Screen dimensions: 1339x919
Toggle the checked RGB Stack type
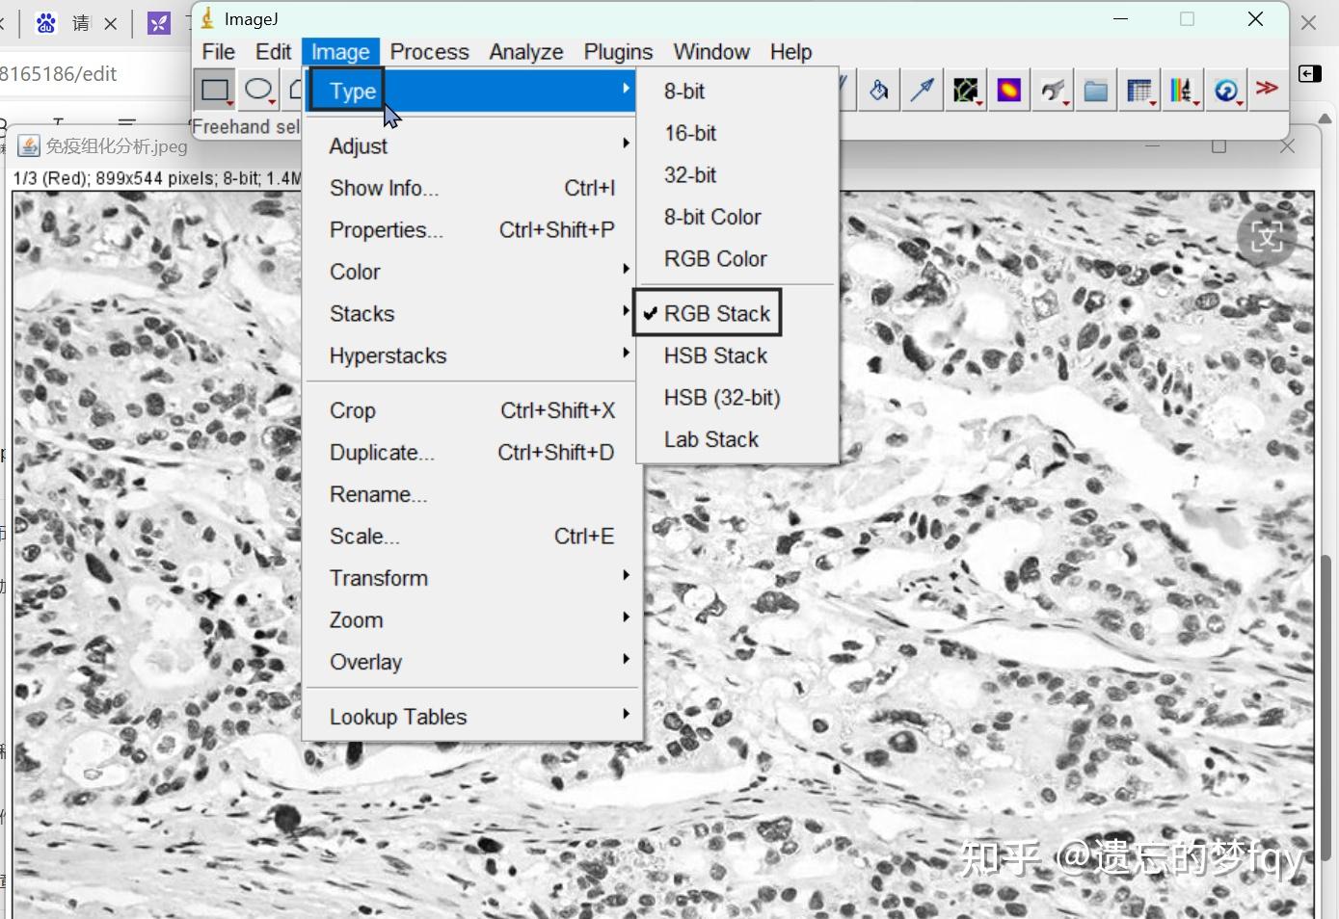pos(736,313)
